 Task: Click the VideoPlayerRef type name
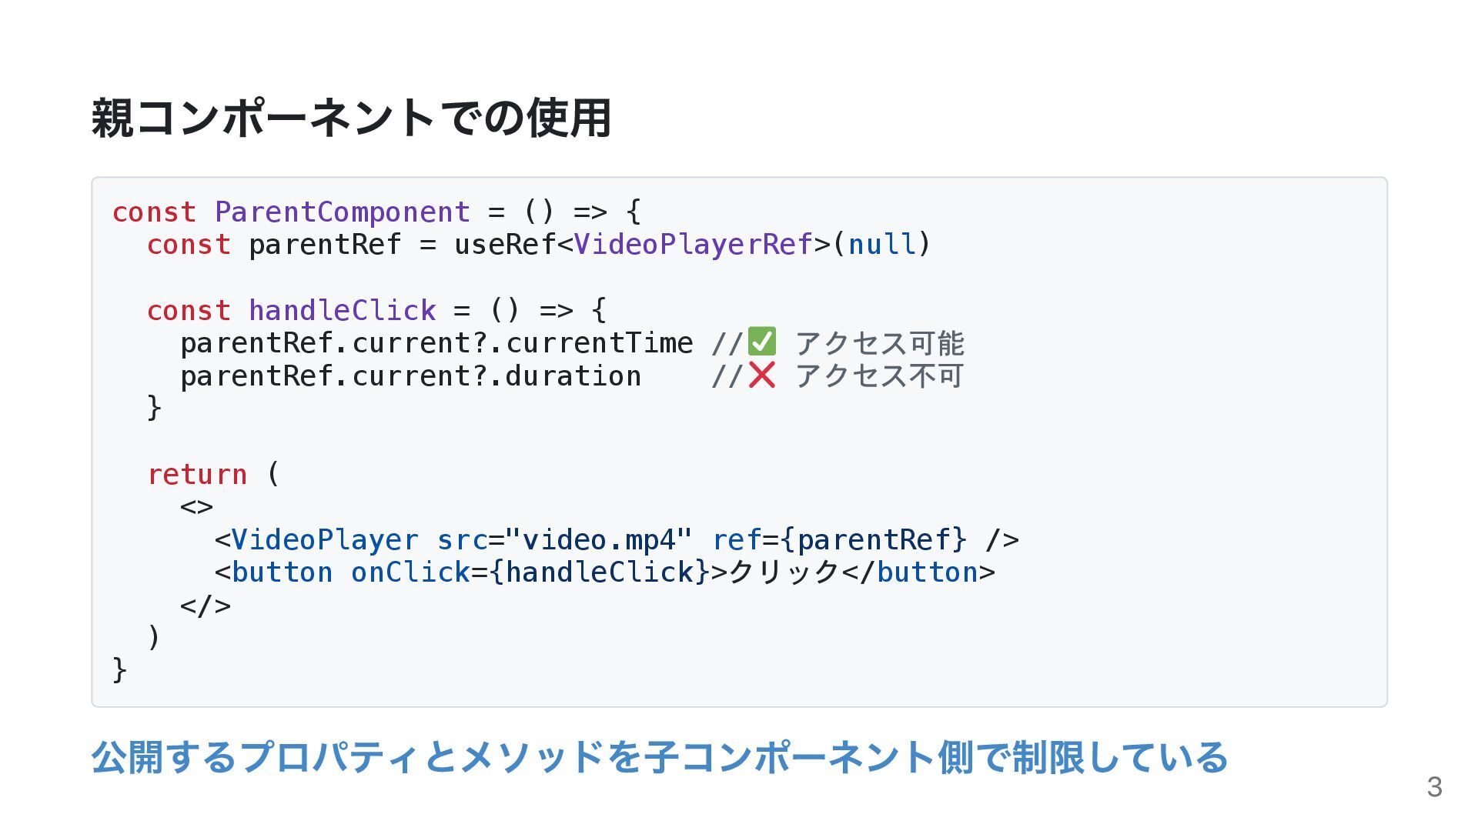coord(693,245)
